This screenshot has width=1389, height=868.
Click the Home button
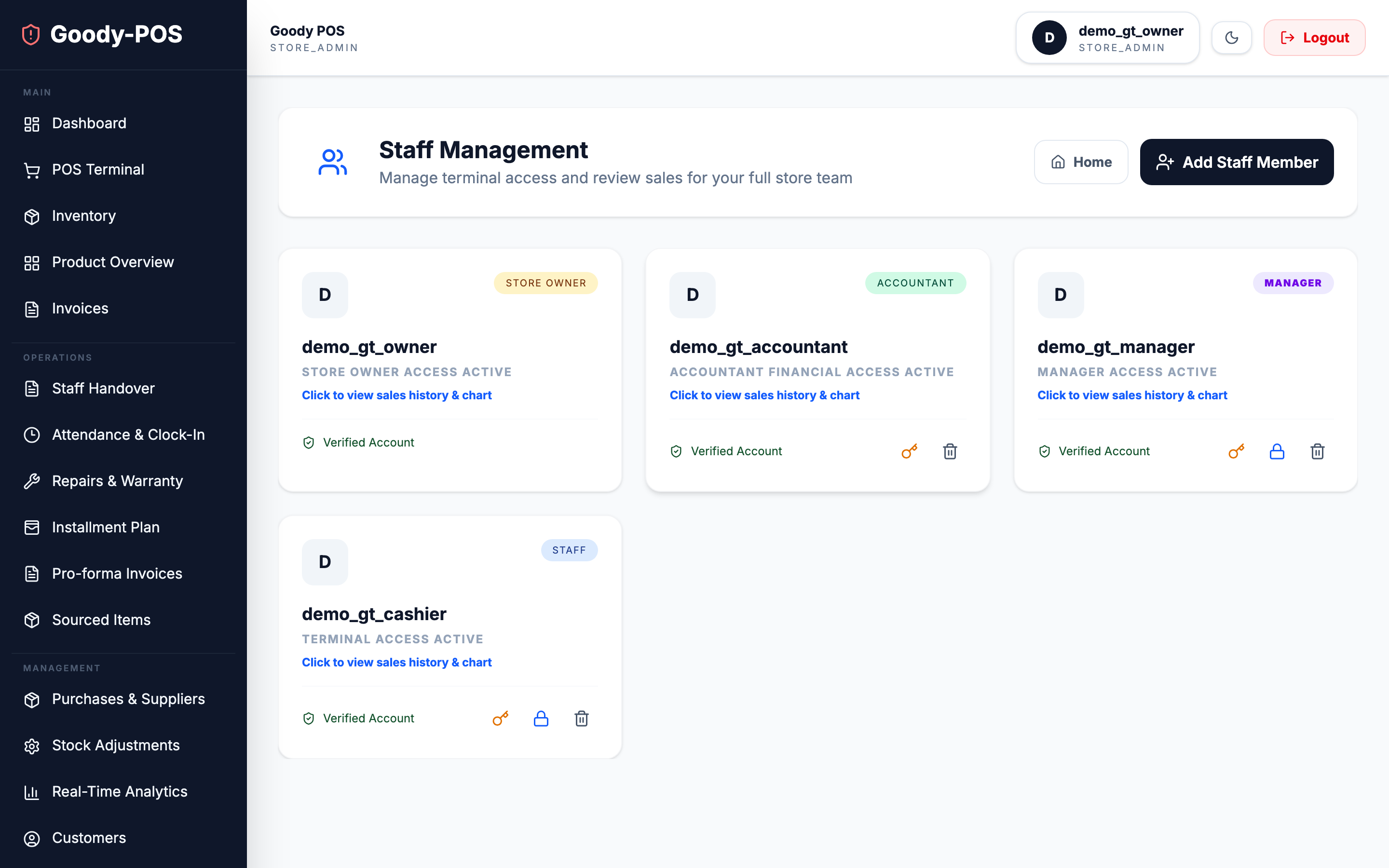pos(1081,162)
